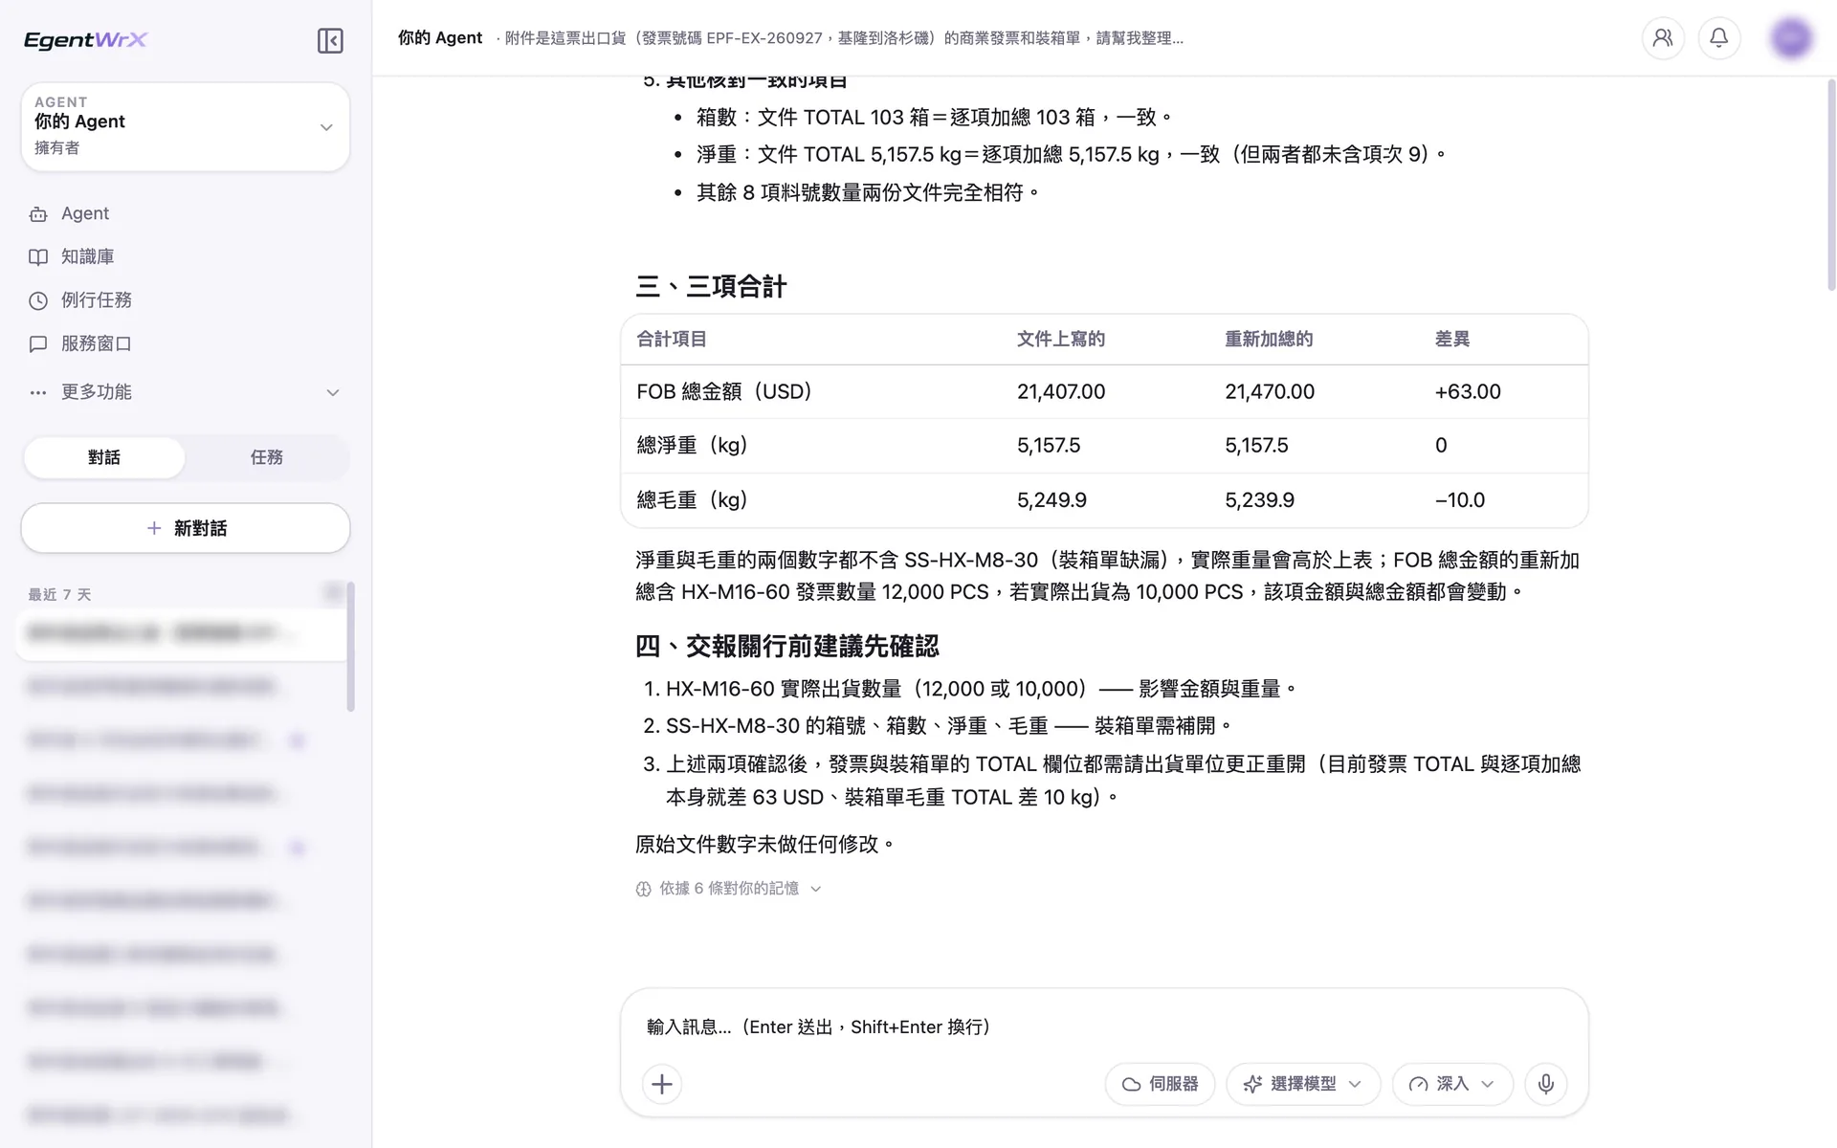Open the 選擇模型 dropdown
The image size is (1837, 1148).
pos(1303,1084)
